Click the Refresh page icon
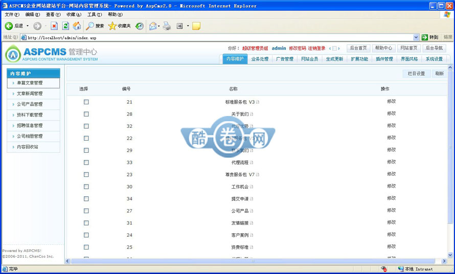 (x=65, y=26)
